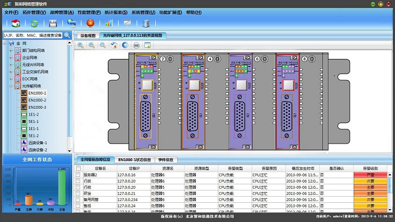Switch to the 设备视图 tab
395x222 pixels.
[88, 35]
